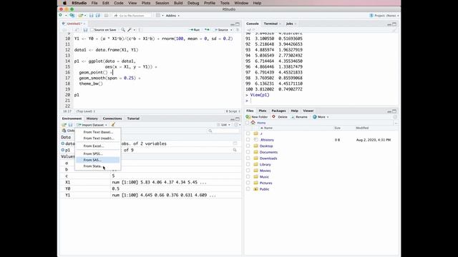
Task: Open the Import Dataset dropdown
Action: click(x=92, y=125)
